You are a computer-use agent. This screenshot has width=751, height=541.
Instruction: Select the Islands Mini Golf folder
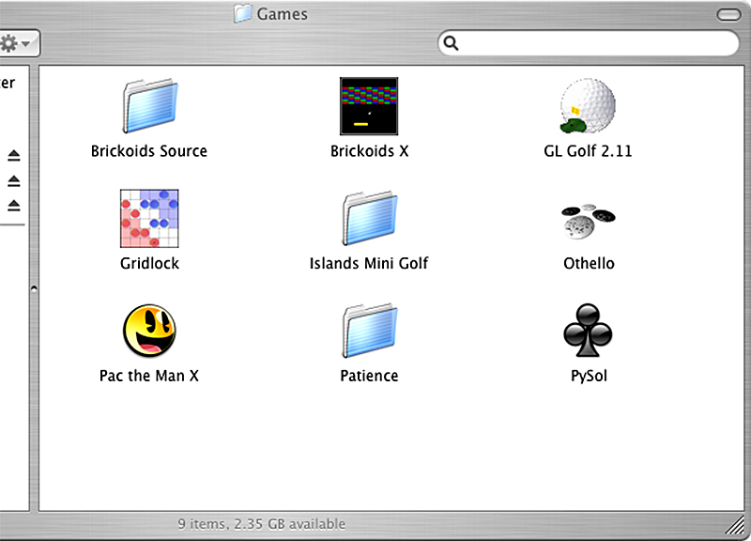tap(369, 218)
